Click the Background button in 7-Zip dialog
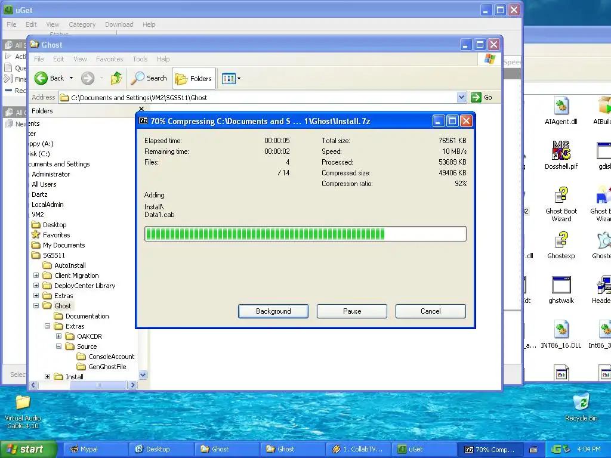The height and width of the screenshot is (458, 611). (273, 311)
